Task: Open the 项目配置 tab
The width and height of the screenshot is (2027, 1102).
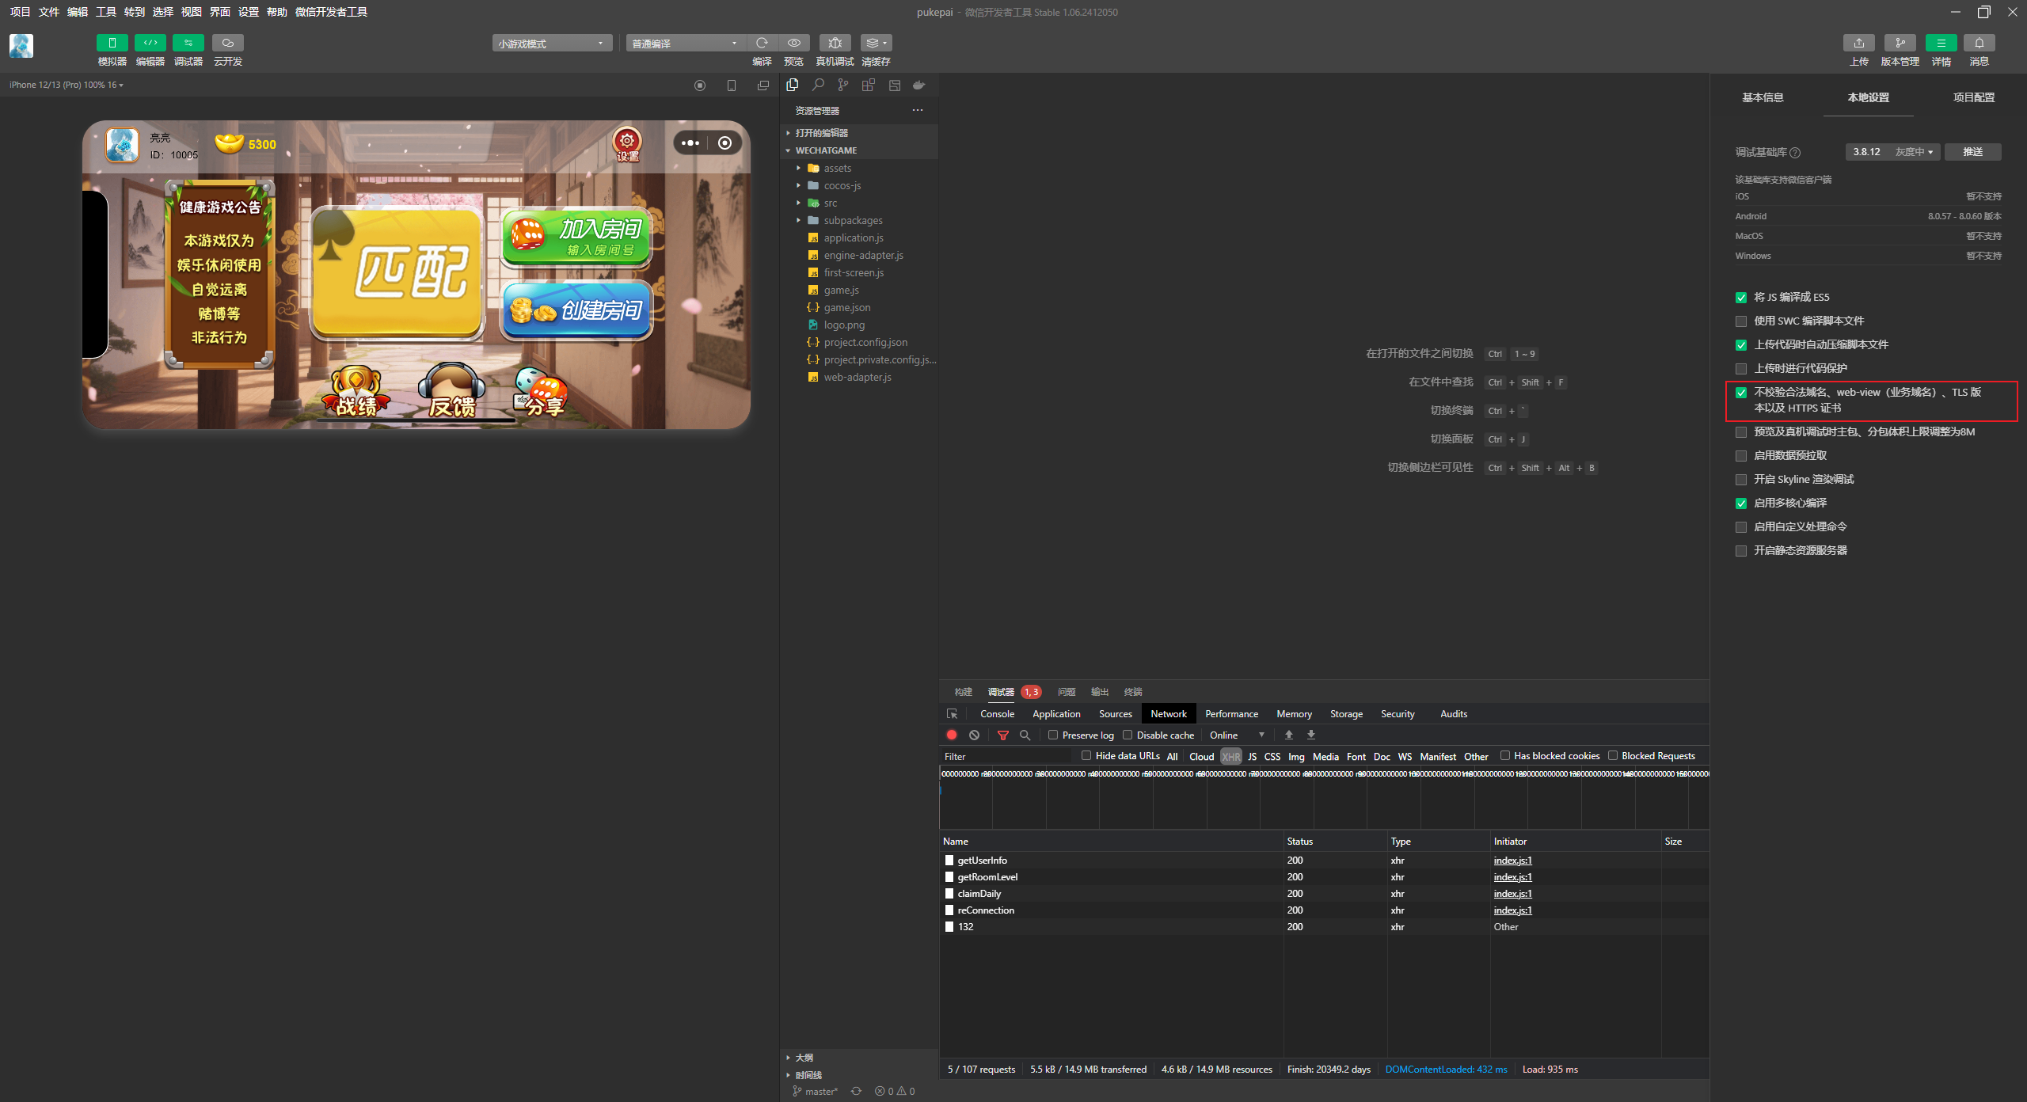Action: point(1973,97)
